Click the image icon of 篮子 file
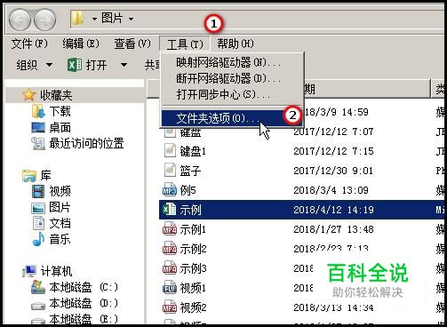 [170, 170]
